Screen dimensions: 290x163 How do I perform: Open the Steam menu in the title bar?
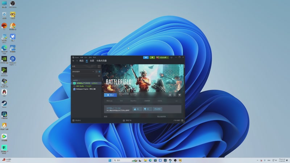pyautogui.click(x=75, y=58)
